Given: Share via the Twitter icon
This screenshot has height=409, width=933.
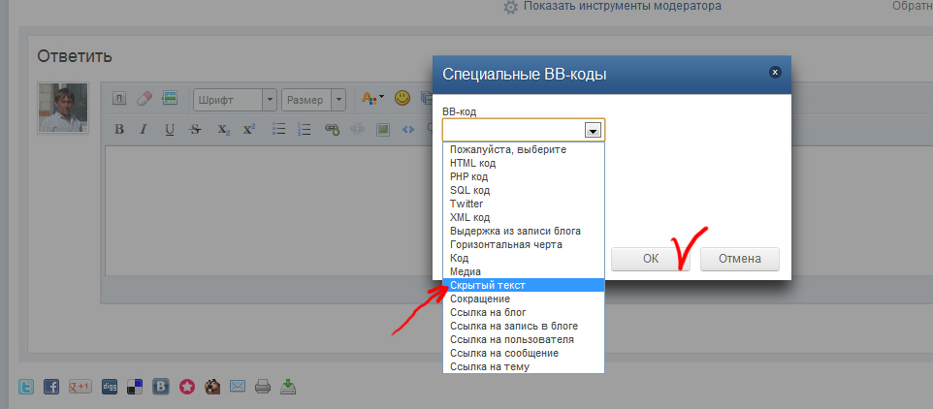Looking at the screenshot, I should (x=27, y=387).
